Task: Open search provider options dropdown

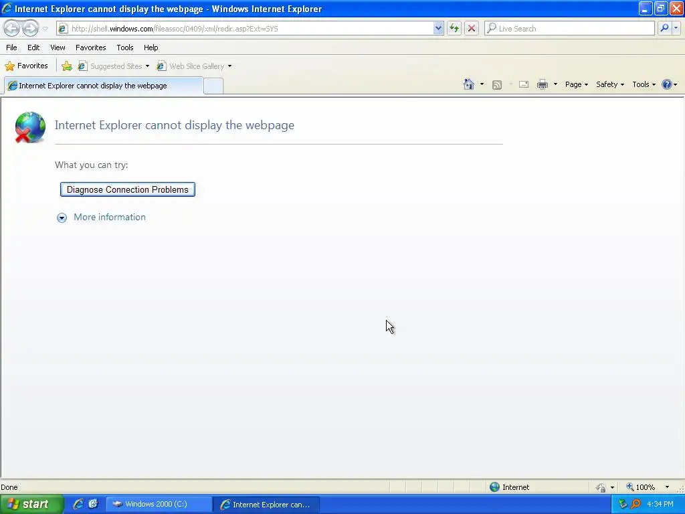Action: tap(676, 28)
